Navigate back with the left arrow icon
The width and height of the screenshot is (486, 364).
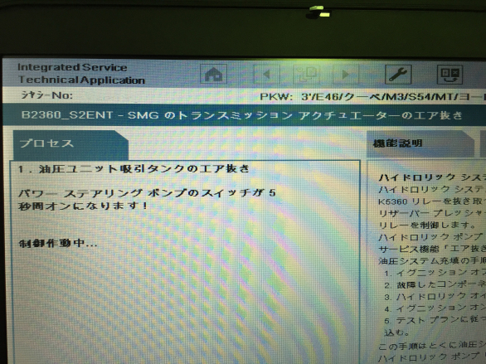(x=266, y=74)
